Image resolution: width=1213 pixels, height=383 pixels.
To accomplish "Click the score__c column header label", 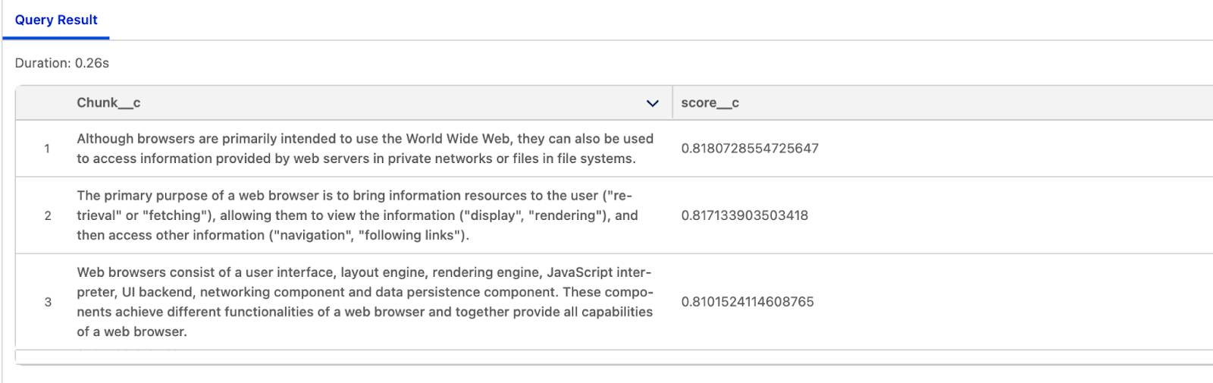I will pos(710,102).
